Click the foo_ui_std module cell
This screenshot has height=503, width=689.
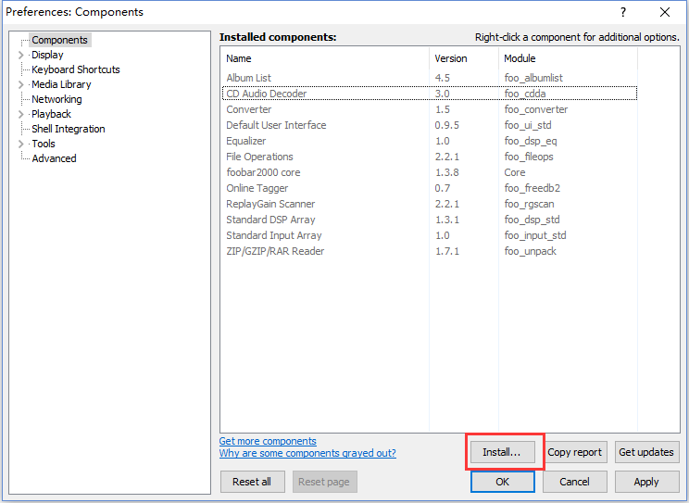528,125
